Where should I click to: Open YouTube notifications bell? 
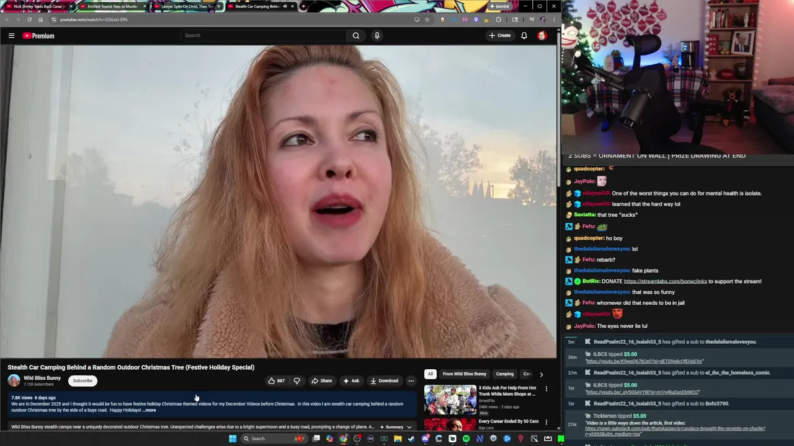524,35
